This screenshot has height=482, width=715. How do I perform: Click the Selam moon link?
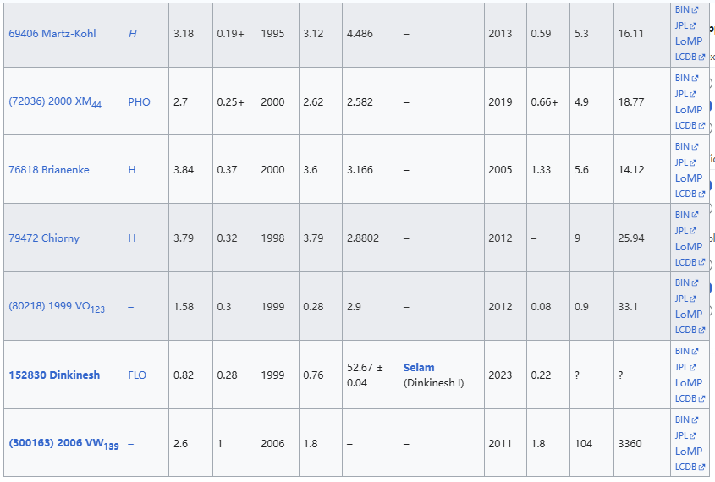[419, 368]
